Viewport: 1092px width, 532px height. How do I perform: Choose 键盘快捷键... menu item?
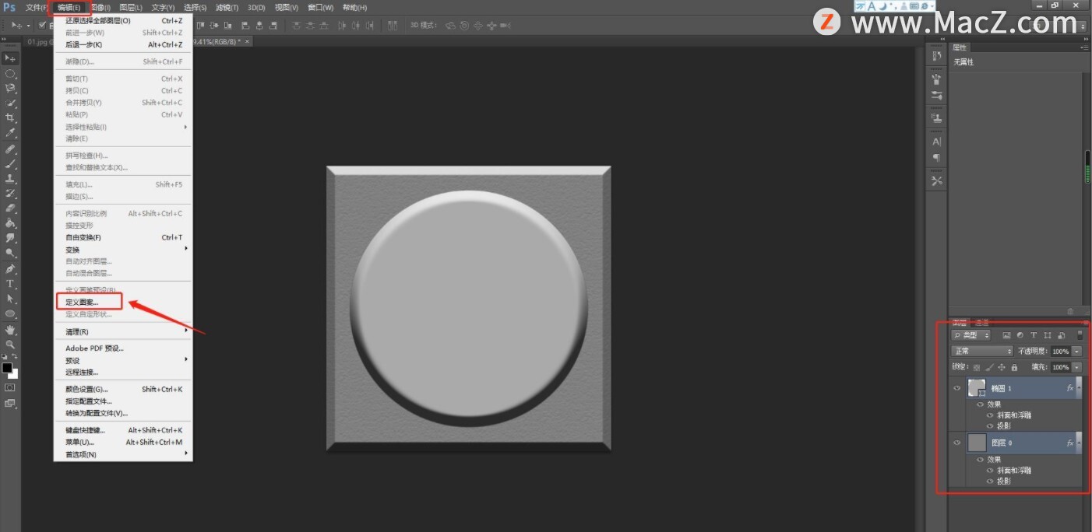[x=123, y=430]
